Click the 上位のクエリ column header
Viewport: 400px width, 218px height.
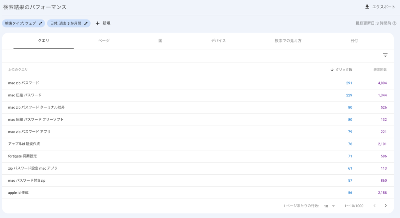click(x=18, y=69)
